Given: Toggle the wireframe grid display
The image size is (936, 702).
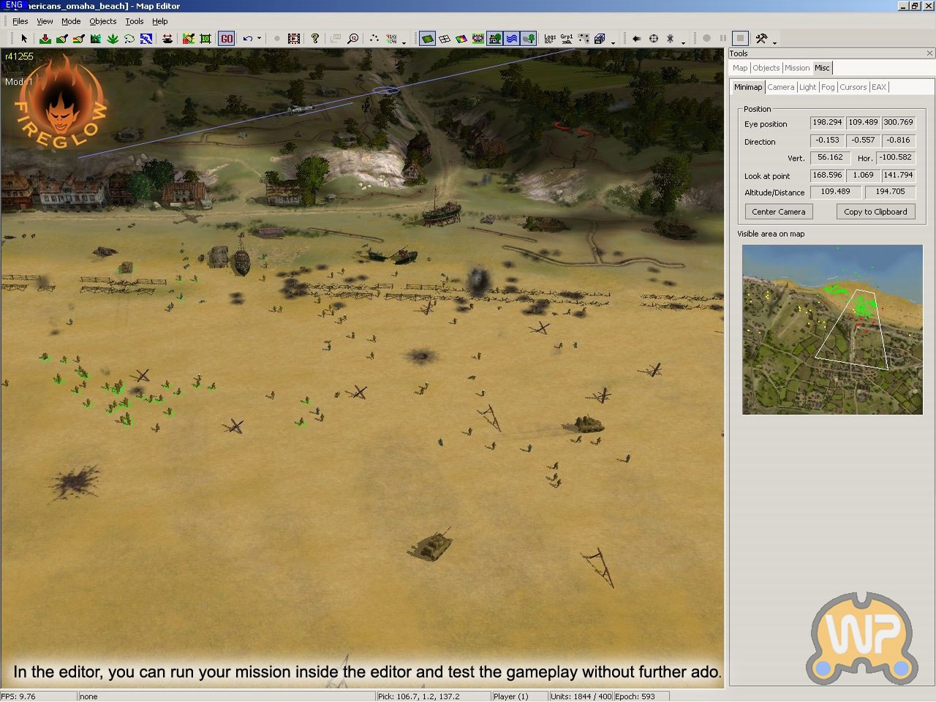Looking at the screenshot, I should [445, 39].
